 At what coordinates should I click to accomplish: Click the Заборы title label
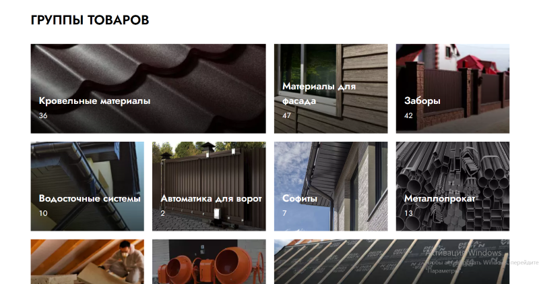[x=422, y=101]
